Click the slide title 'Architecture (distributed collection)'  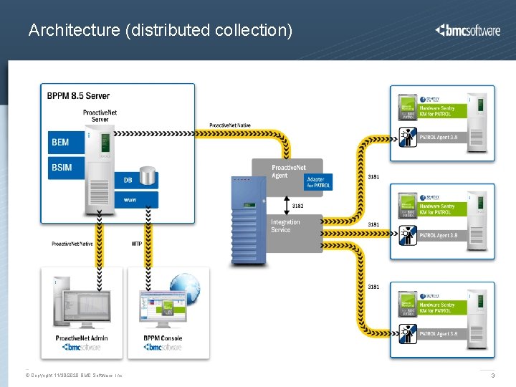161,30
